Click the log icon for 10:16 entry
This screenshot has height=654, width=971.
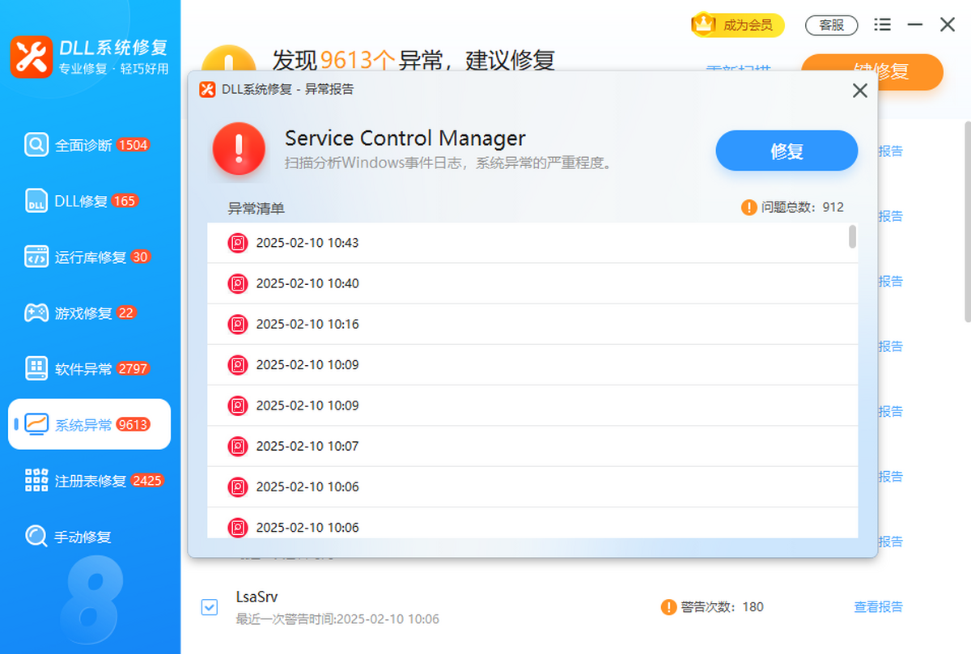(238, 324)
